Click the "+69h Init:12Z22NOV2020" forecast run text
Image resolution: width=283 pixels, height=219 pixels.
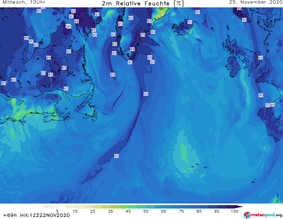click(36, 215)
